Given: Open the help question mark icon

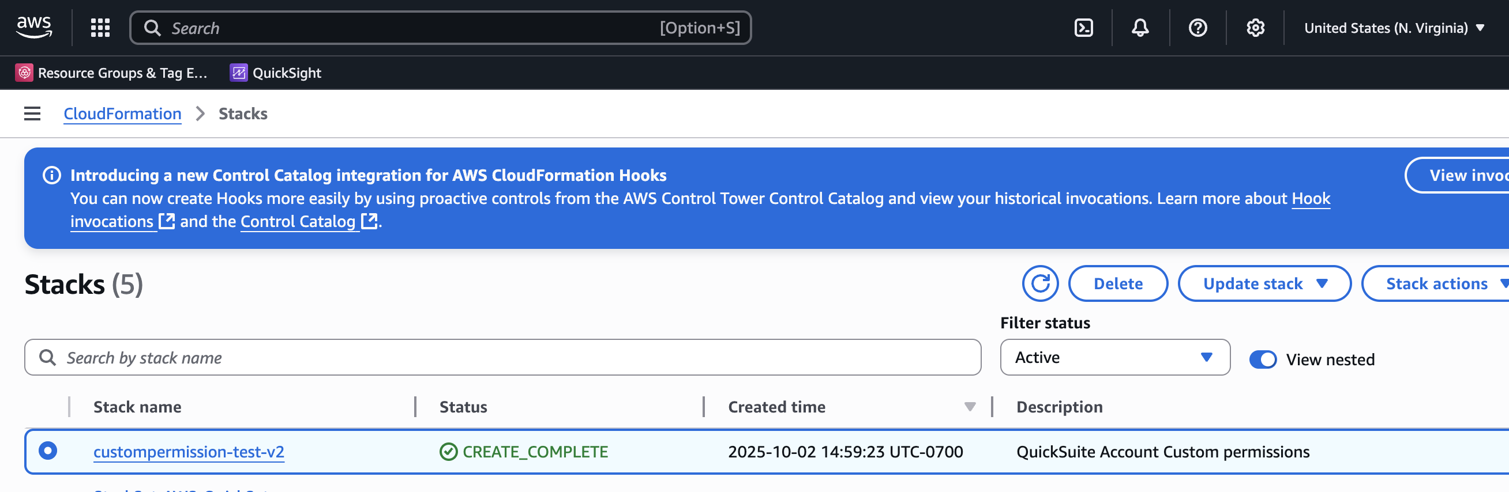Looking at the screenshot, I should click(1198, 28).
